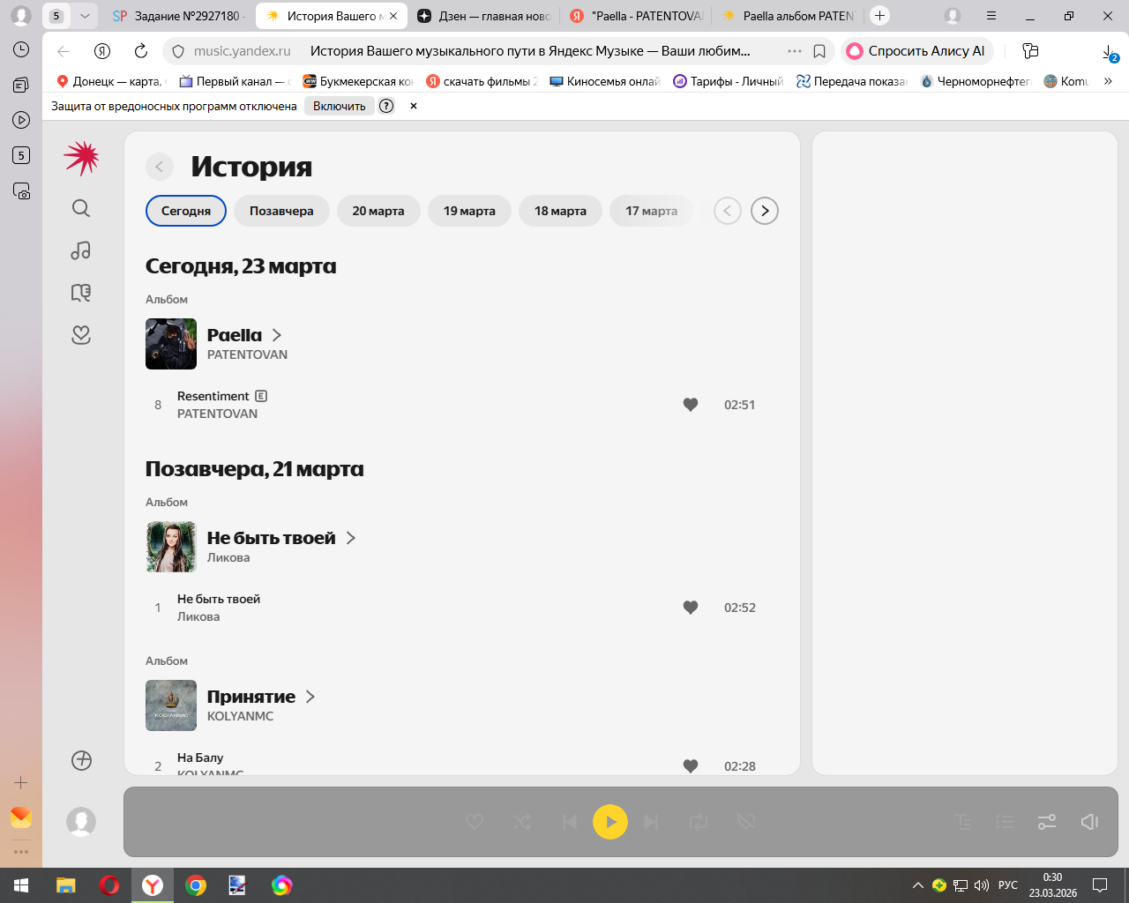This screenshot has width=1129, height=903.
Task: Reload the page
Action: tap(141, 51)
